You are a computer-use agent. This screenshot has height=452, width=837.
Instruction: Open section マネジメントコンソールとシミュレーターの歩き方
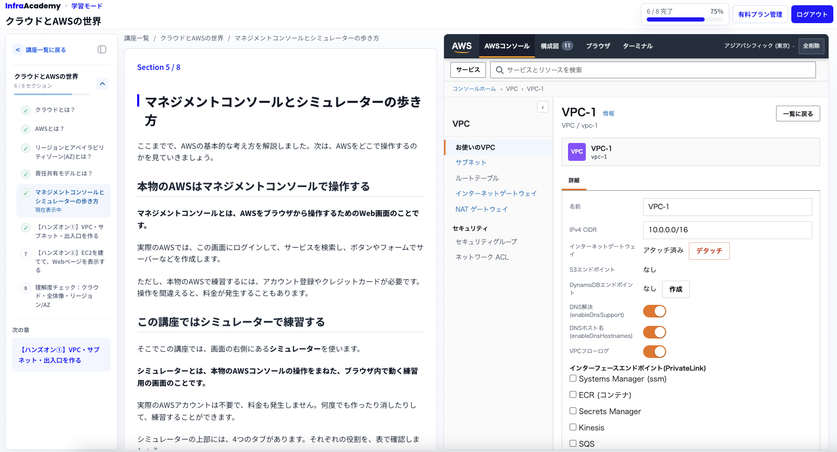click(x=64, y=200)
